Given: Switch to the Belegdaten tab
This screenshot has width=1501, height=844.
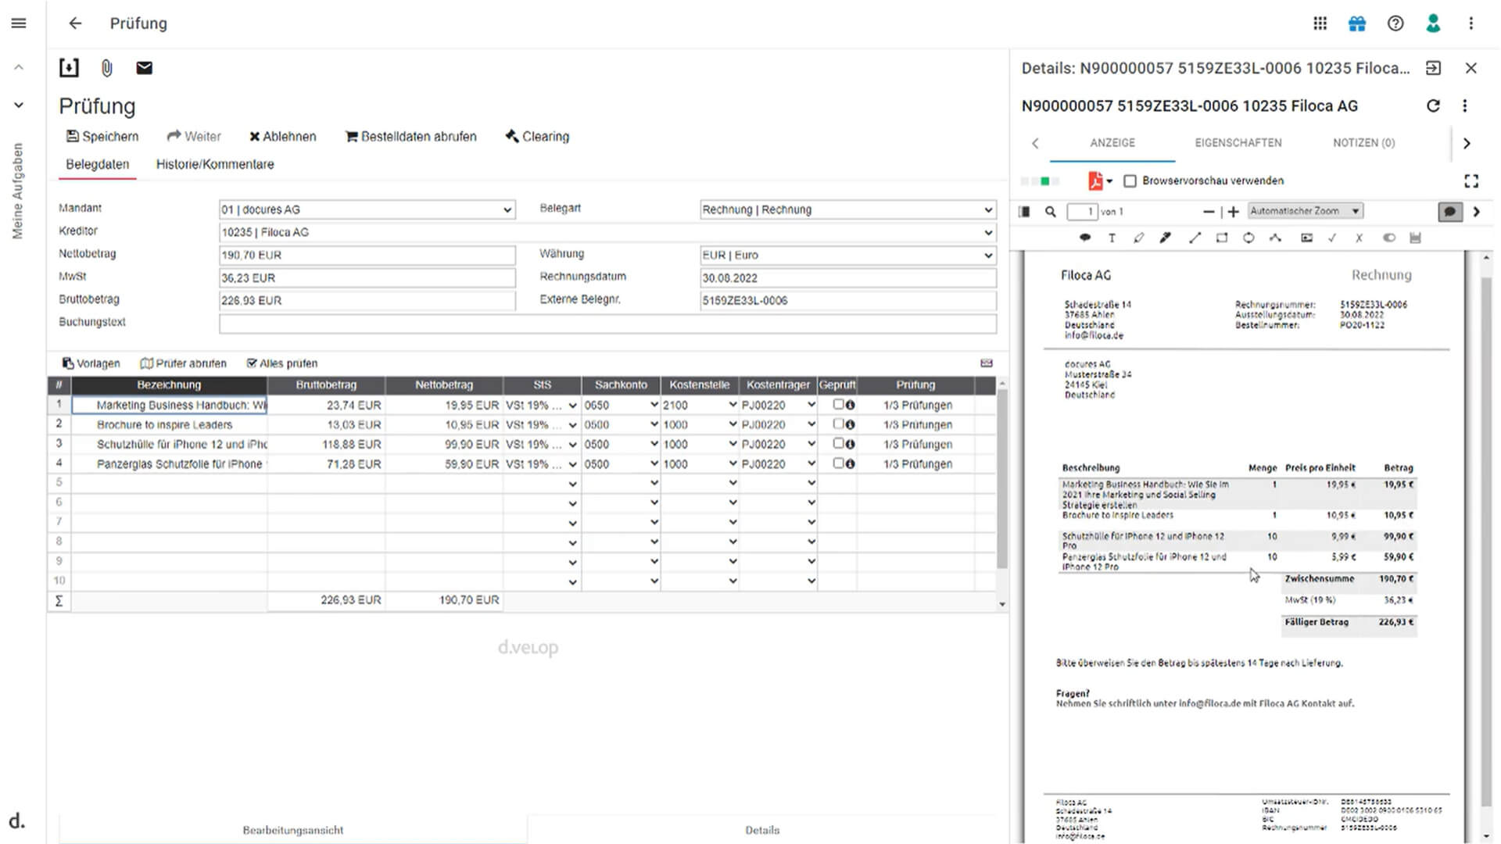Looking at the screenshot, I should click(98, 164).
